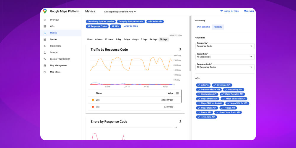Click the 233,584/day value for 2xx
The width and height of the screenshot is (296, 148).
click(167, 100)
